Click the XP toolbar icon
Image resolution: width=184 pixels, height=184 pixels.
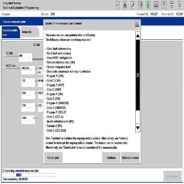tap(117, 5)
